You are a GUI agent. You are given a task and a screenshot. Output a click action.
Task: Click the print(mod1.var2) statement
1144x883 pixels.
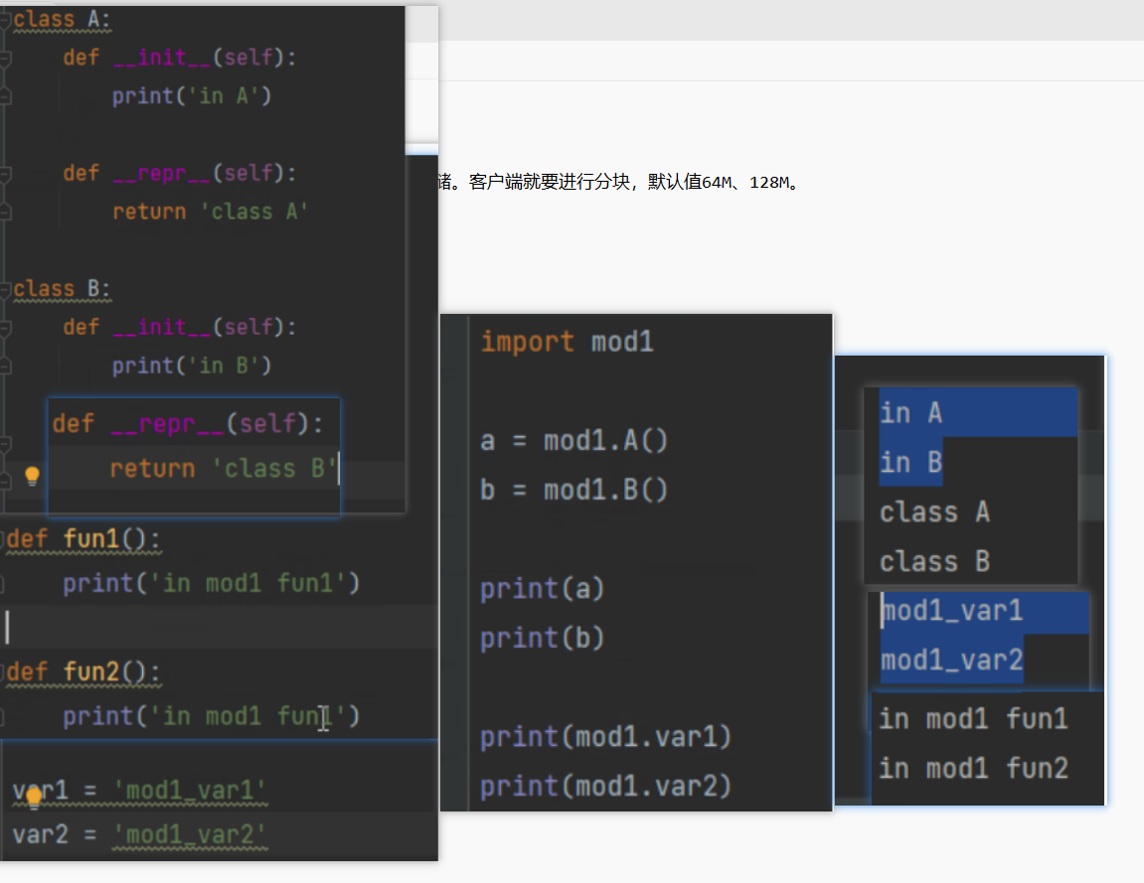[x=605, y=786]
